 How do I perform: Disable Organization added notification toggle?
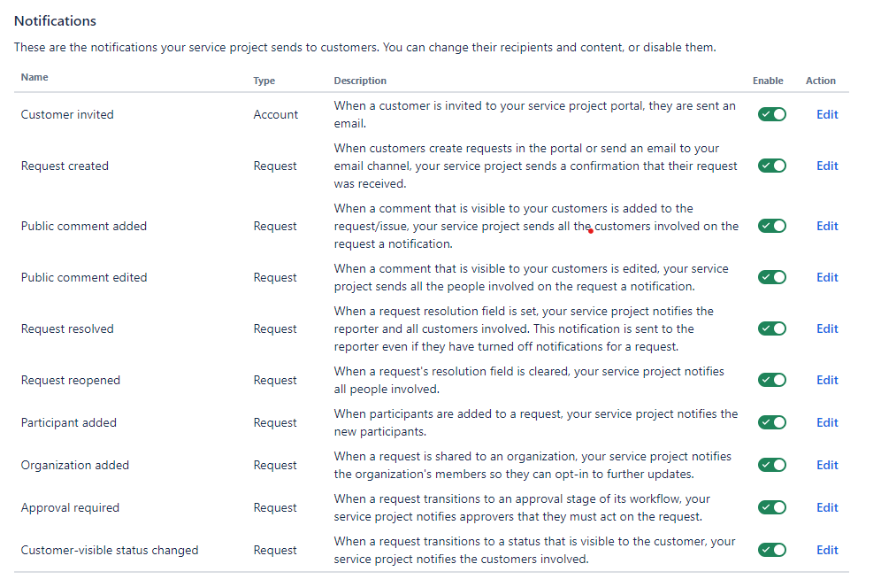click(771, 465)
